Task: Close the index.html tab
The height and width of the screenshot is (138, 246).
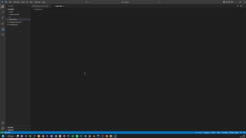Action: pyautogui.click(x=64, y=6)
